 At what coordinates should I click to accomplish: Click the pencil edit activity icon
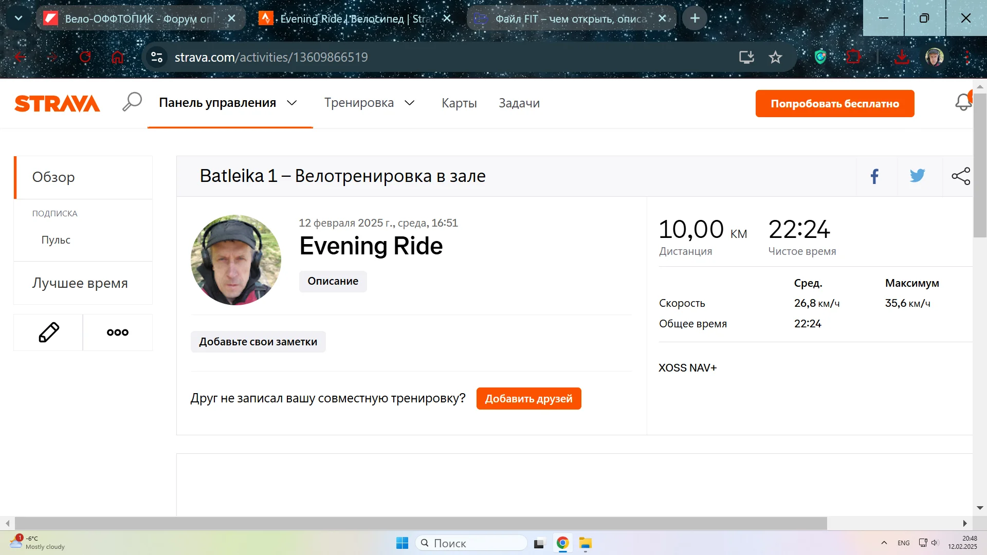pyautogui.click(x=49, y=332)
